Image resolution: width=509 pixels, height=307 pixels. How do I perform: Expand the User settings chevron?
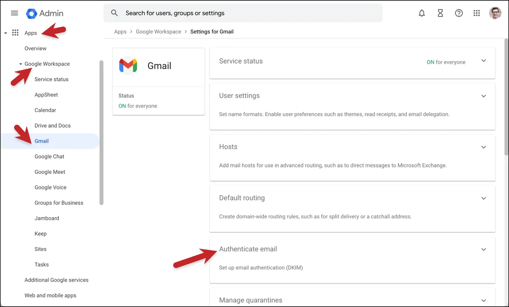point(484,96)
